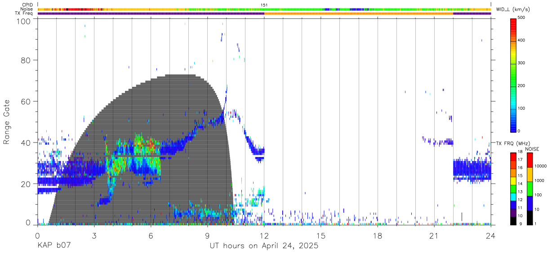The width and height of the screenshot is (552, 255).
Task: Click the range gate tick label 60
Action: tap(26, 102)
